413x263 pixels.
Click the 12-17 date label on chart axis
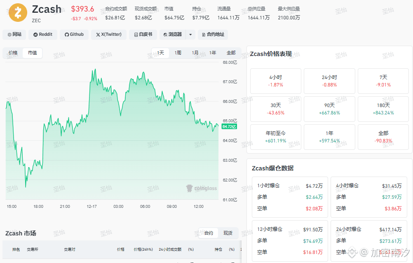[x=92, y=207]
